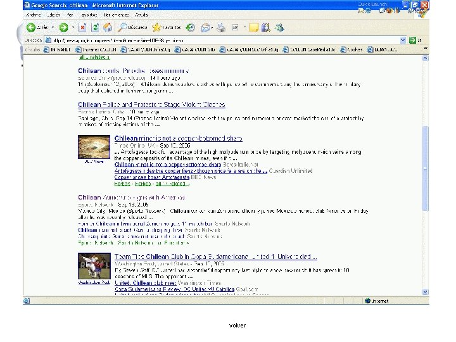Click the green Forward arrow button

63,28
